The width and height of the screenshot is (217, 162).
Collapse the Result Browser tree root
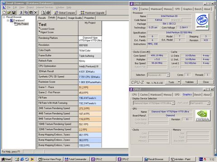coord(4,17)
